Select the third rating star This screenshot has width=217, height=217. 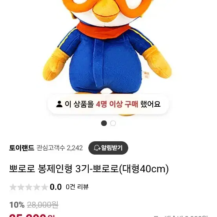(29, 187)
